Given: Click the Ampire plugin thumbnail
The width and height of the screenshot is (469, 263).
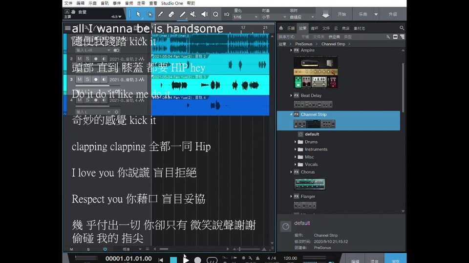Looking at the screenshot, I should tap(316, 72).
